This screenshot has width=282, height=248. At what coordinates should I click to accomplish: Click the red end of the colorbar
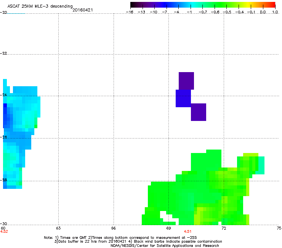click(273, 5)
